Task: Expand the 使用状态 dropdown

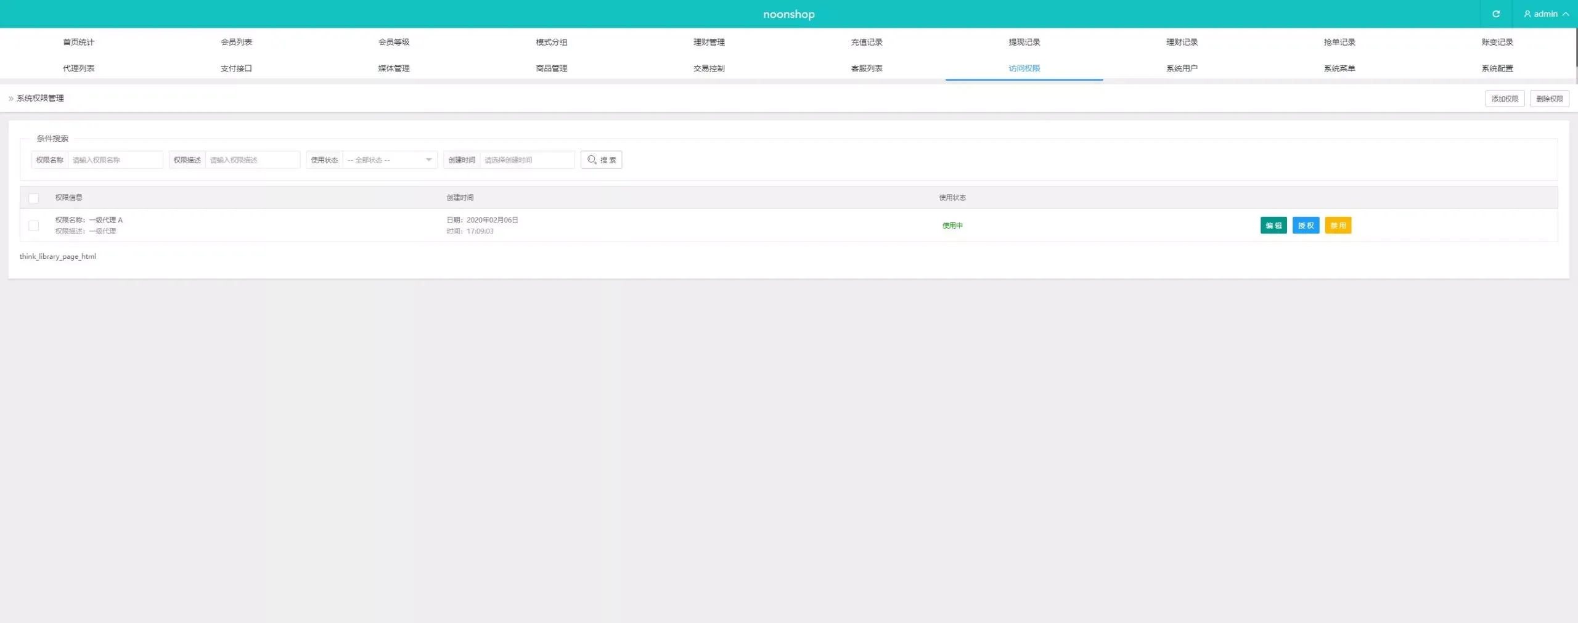Action: [390, 160]
